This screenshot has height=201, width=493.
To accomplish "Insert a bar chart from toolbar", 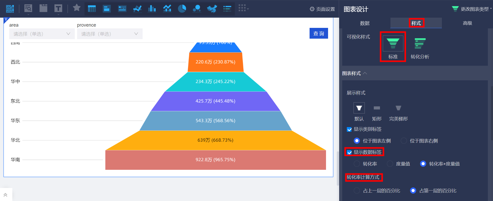I will click(152, 9).
